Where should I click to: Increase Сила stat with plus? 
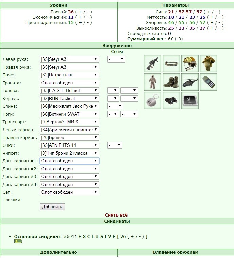pyautogui.click(x=209, y=12)
